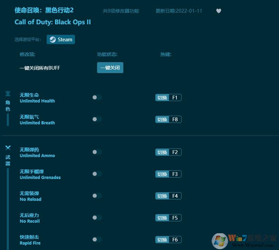Click the 切换 F8 button for Unlimited Breath
This screenshot has width=279, height=250.
pos(168,119)
